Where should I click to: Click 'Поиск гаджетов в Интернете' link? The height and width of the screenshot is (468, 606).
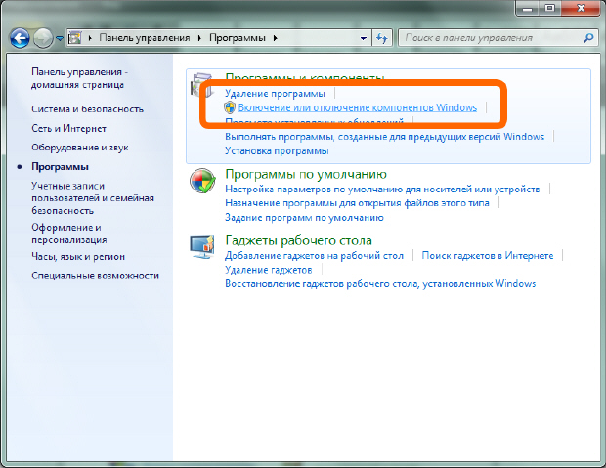coord(488,255)
